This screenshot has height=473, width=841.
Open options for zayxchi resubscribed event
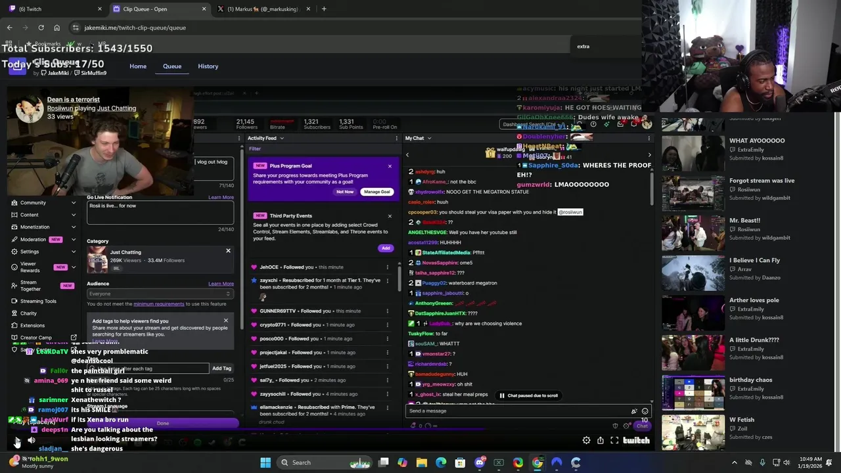(x=387, y=281)
